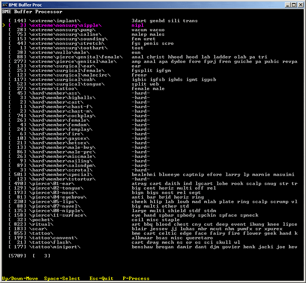Viewport: 306px width, 283px height.
Task: Click the P=Process hint in status line
Action: (136, 278)
